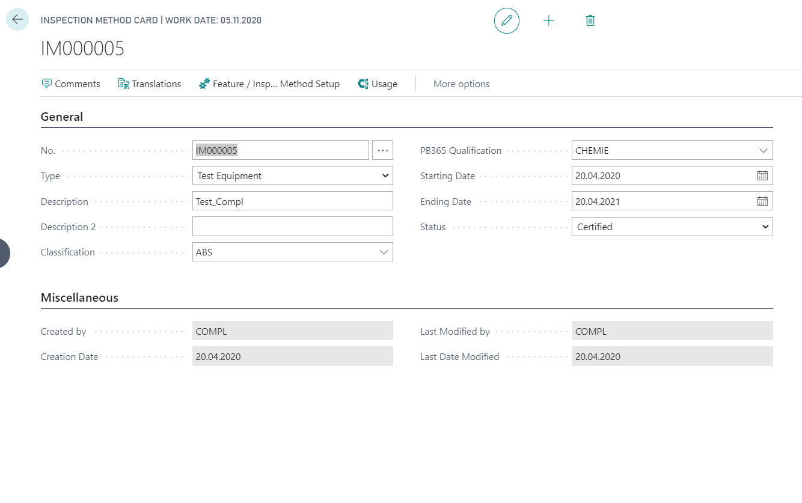This screenshot has height=503, width=802.
Task: Open Comments action
Action: [71, 84]
